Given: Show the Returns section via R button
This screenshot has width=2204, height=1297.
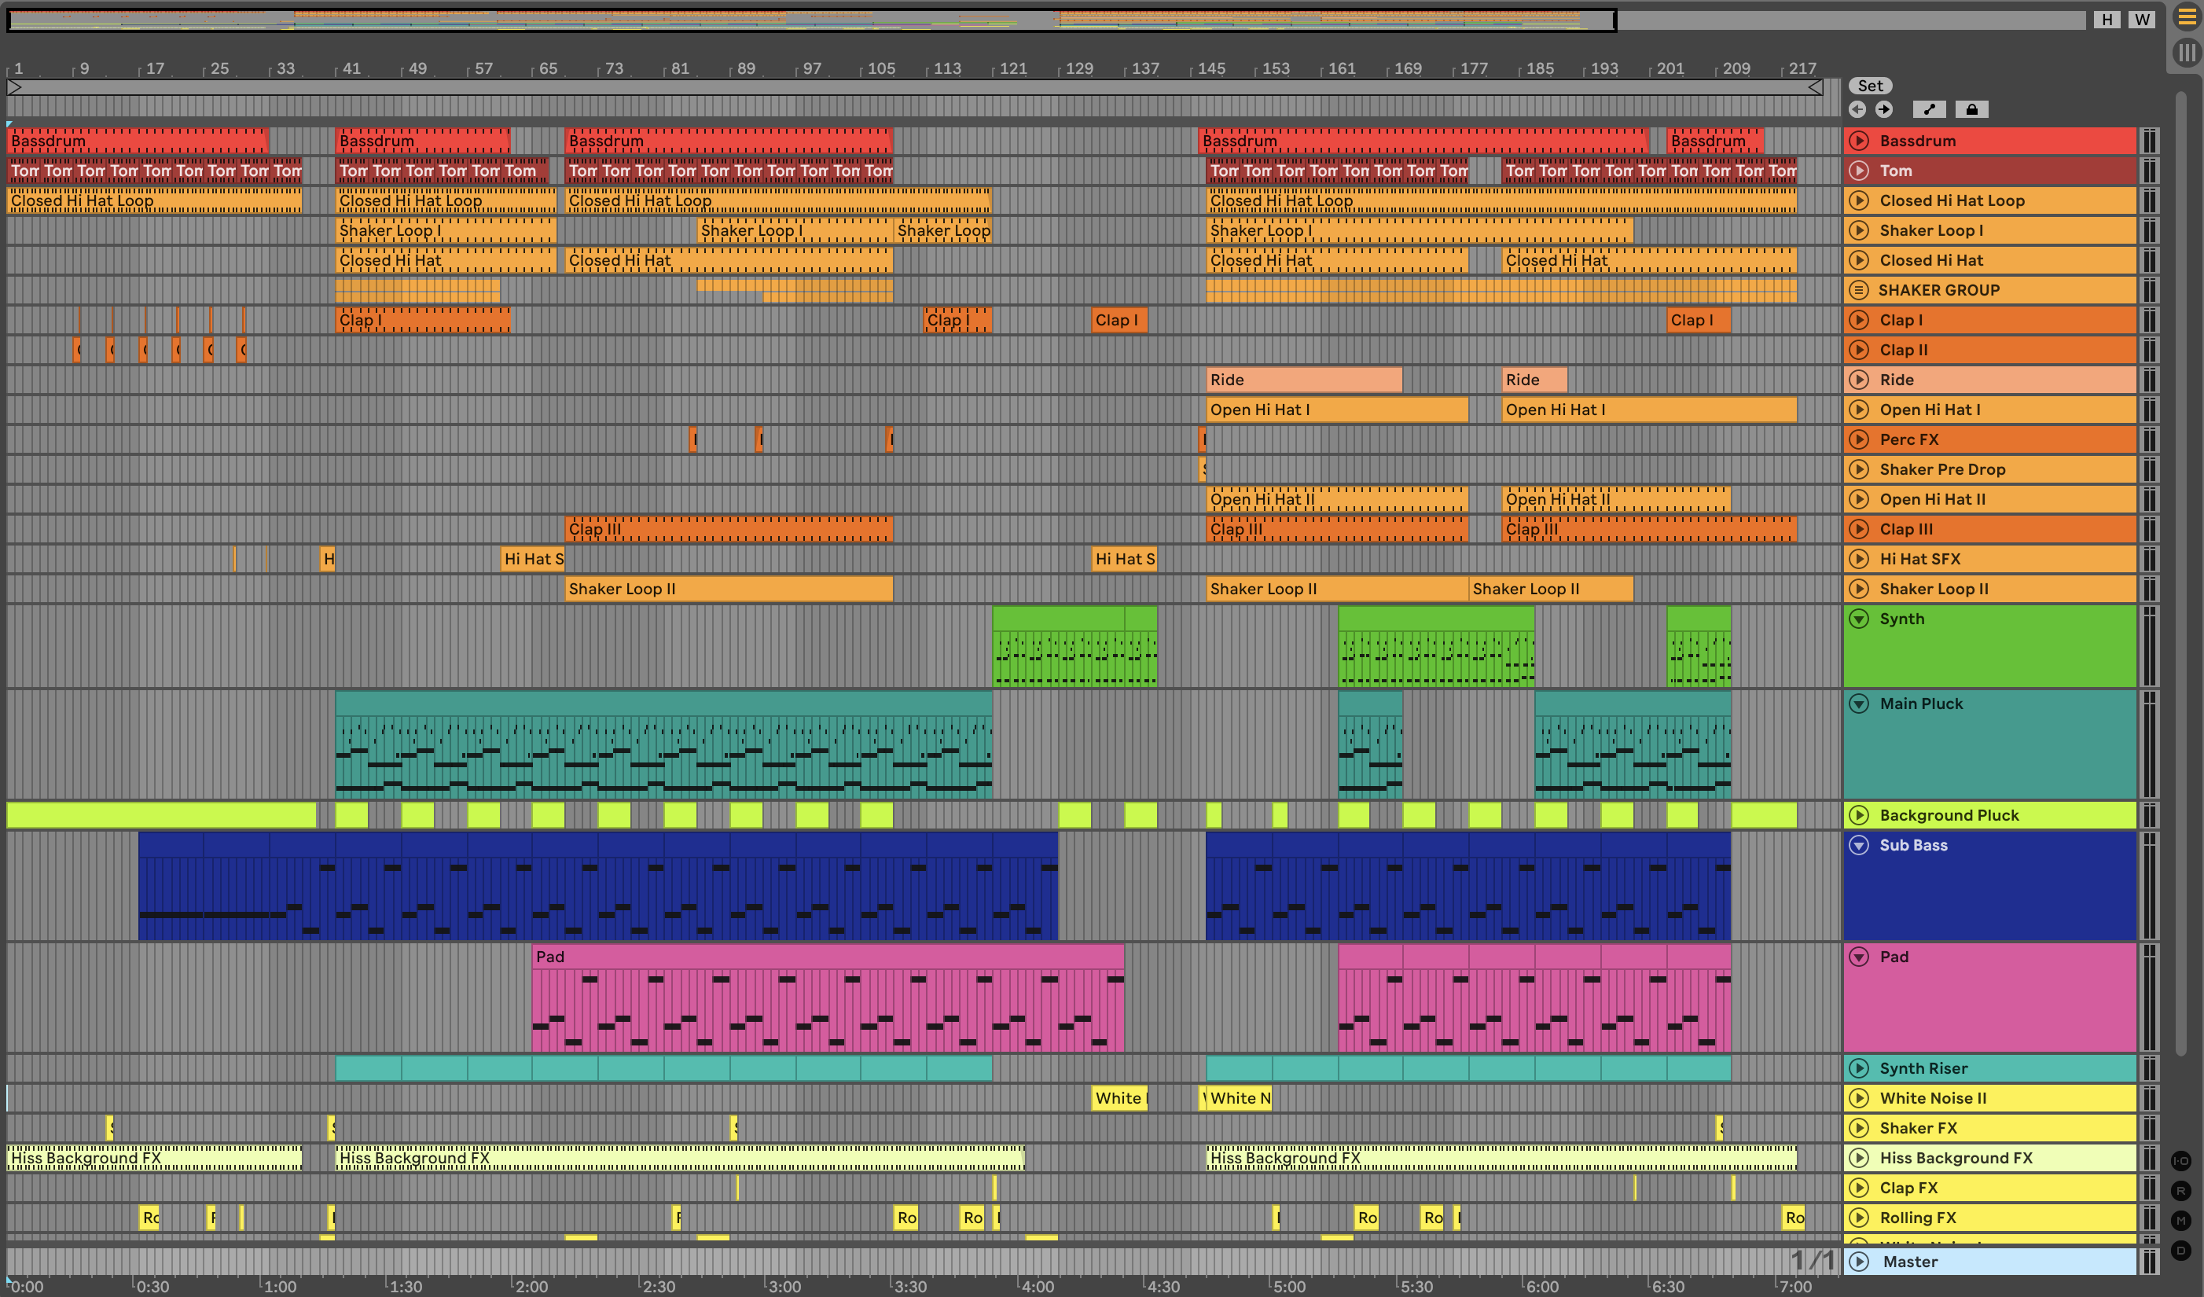Looking at the screenshot, I should tap(2180, 1190).
